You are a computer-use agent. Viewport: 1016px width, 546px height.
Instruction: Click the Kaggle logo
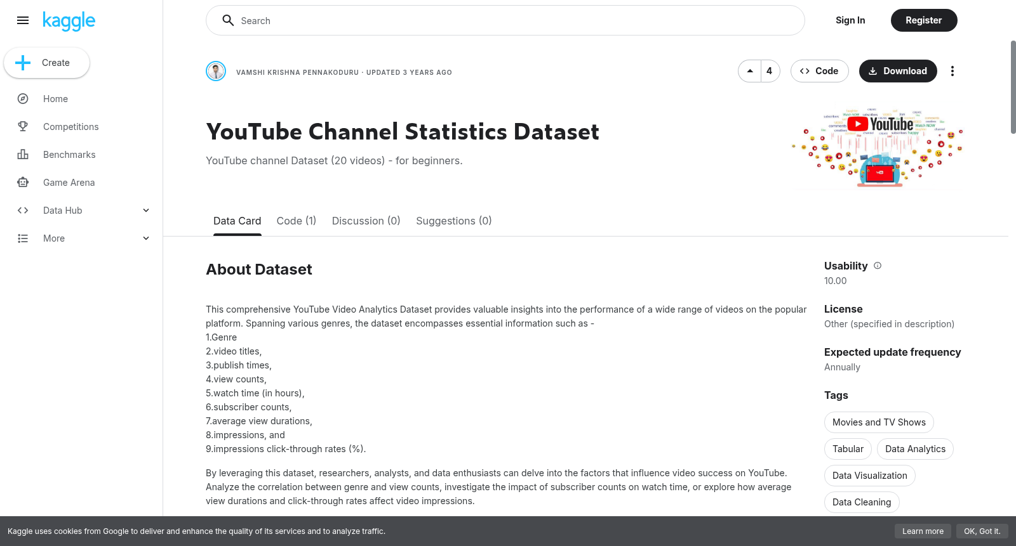click(x=69, y=21)
